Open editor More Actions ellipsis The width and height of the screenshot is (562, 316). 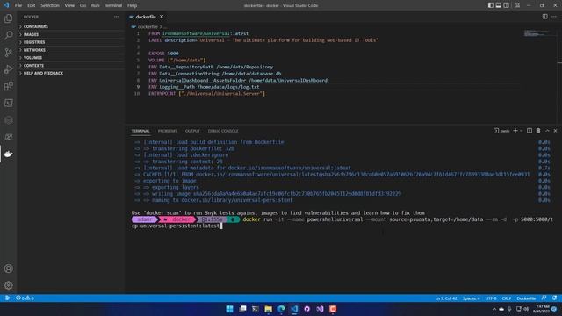click(x=554, y=17)
